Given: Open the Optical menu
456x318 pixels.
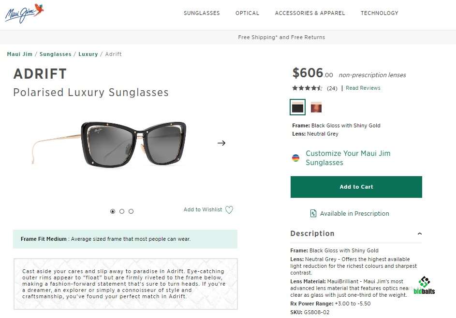Looking at the screenshot, I should click(x=247, y=13).
